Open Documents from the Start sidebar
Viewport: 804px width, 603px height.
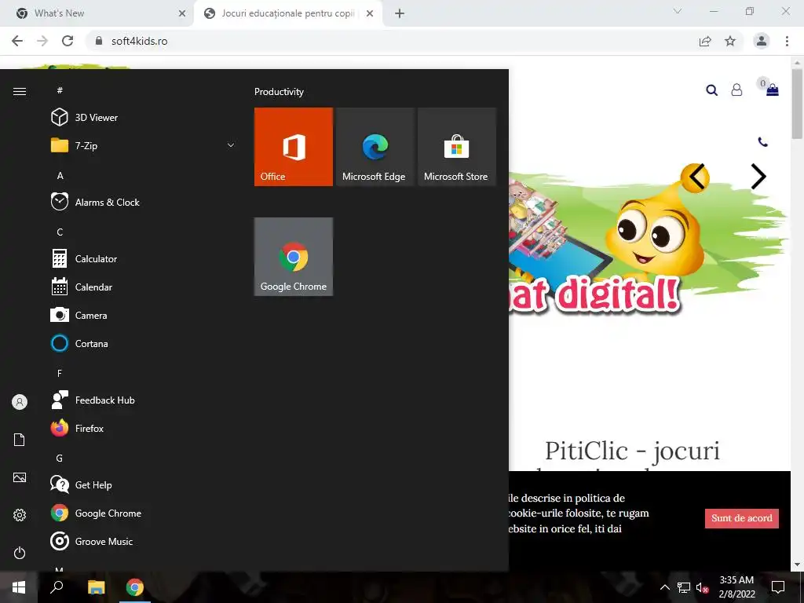pyautogui.click(x=20, y=440)
